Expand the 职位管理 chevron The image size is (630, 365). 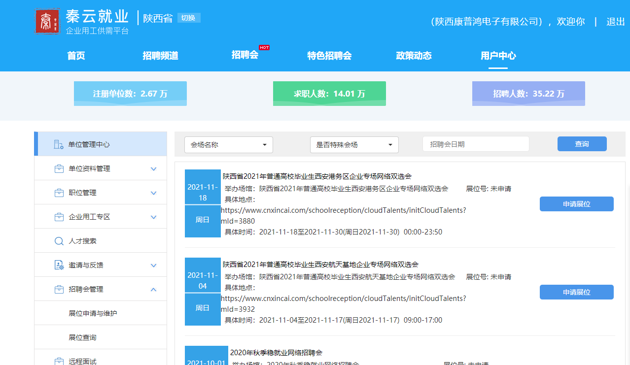pos(153,193)
